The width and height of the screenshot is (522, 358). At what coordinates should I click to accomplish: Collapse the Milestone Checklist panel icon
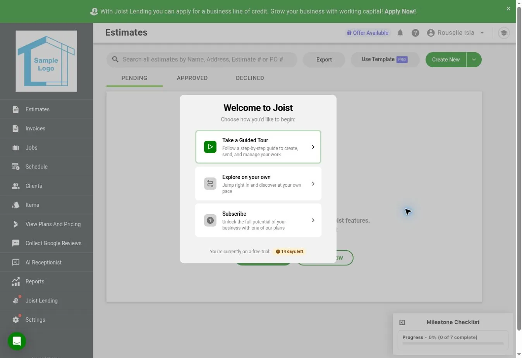[x=402, y=322]
